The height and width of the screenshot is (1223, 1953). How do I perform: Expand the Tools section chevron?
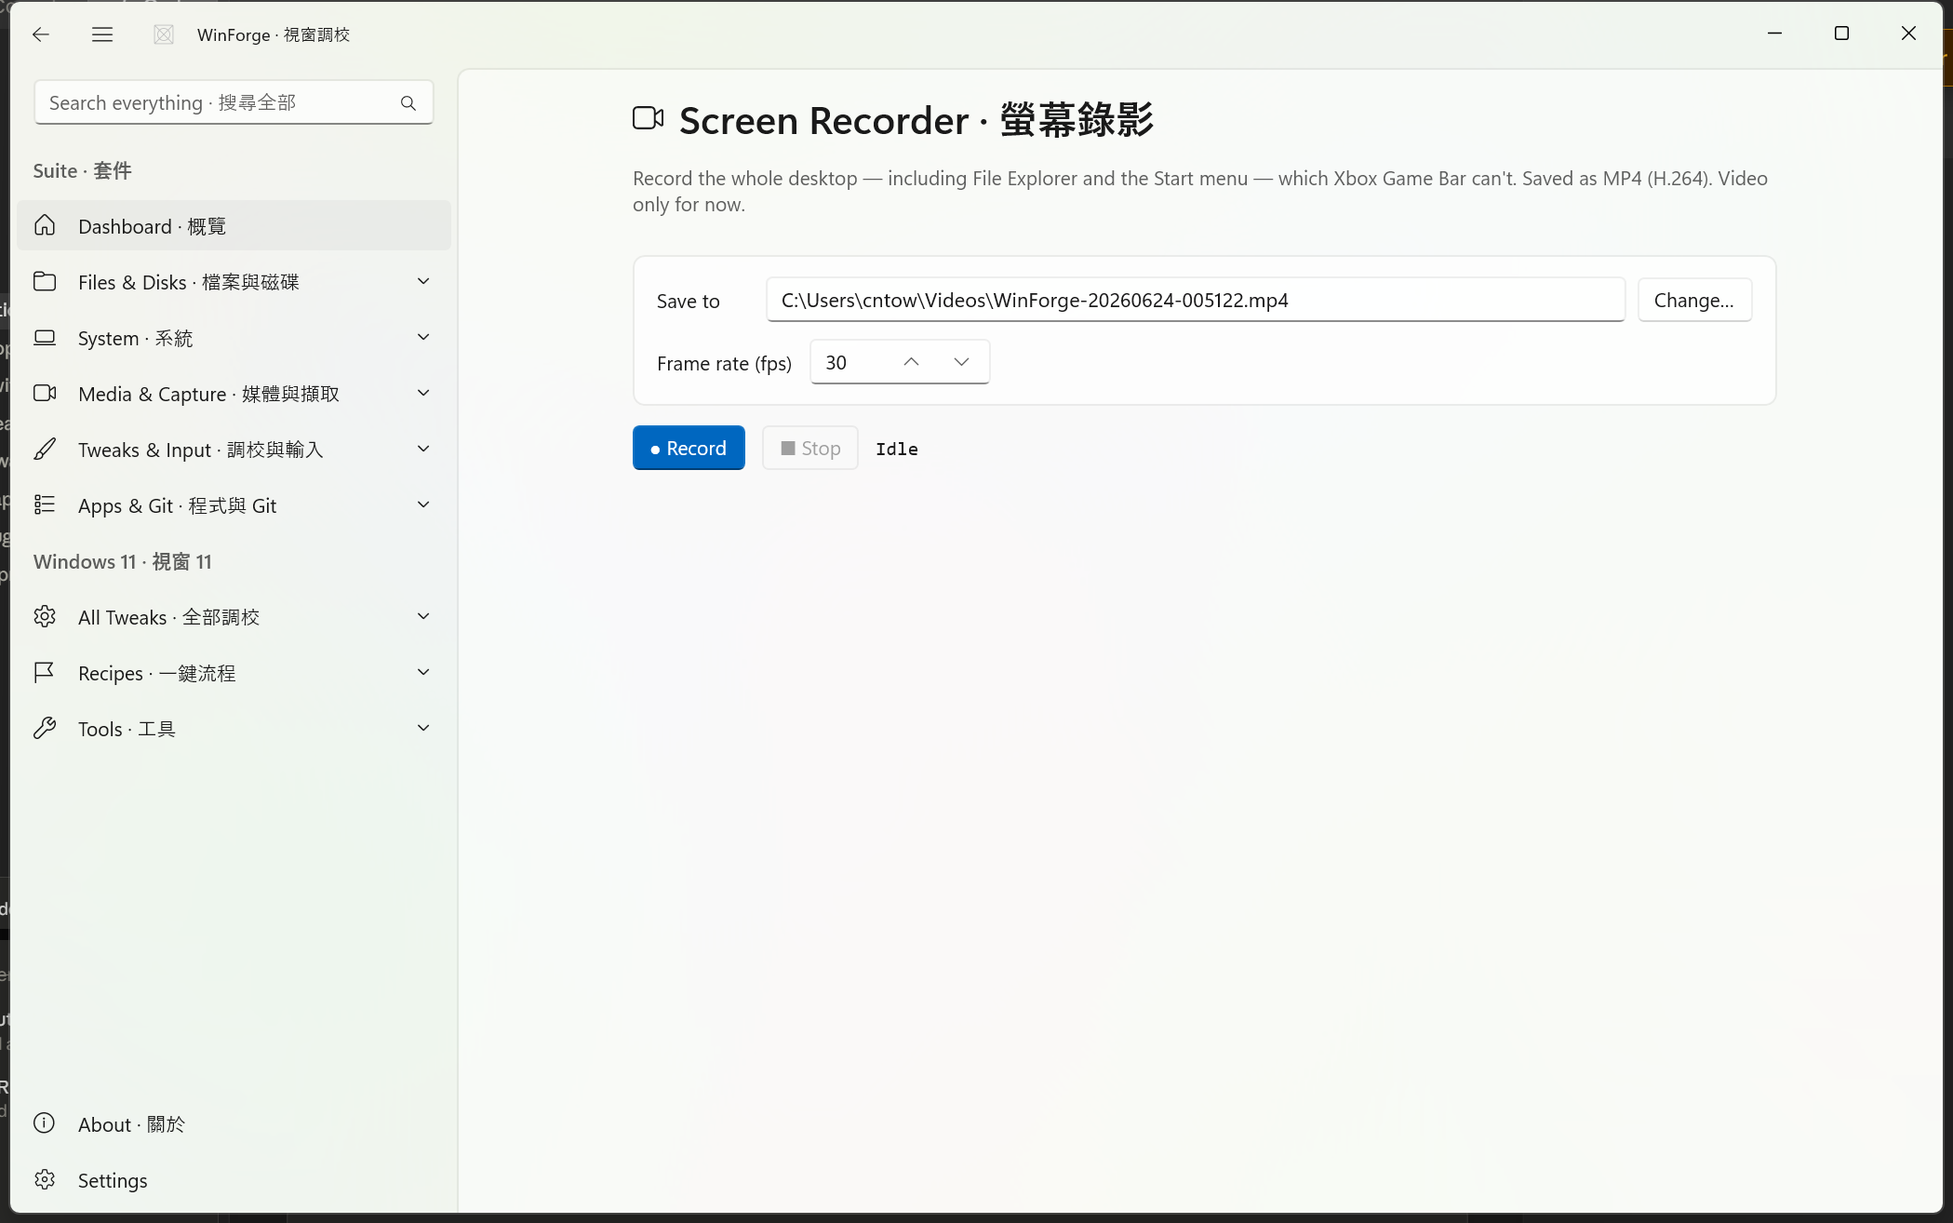coord(423,728)
